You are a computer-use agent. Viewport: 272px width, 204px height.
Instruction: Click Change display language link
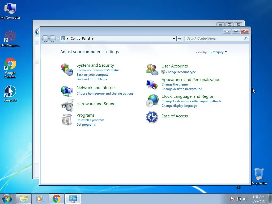pos(179,106)
